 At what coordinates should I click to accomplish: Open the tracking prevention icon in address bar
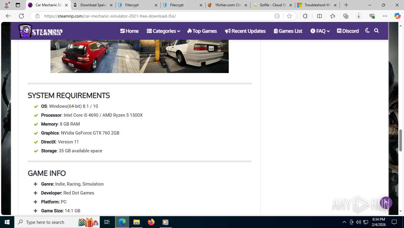point(277,16)
